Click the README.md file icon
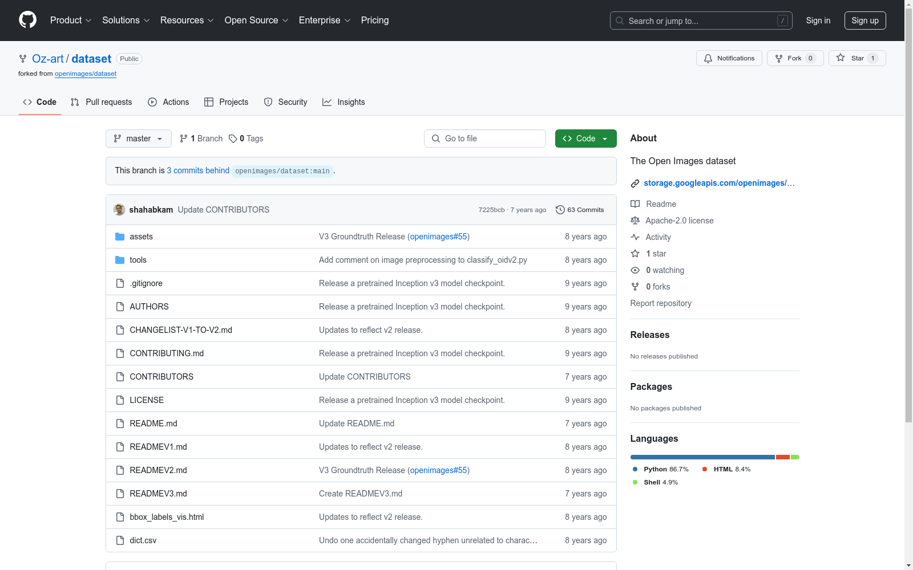This screenshot has width=913, height=570. point(120,424)
